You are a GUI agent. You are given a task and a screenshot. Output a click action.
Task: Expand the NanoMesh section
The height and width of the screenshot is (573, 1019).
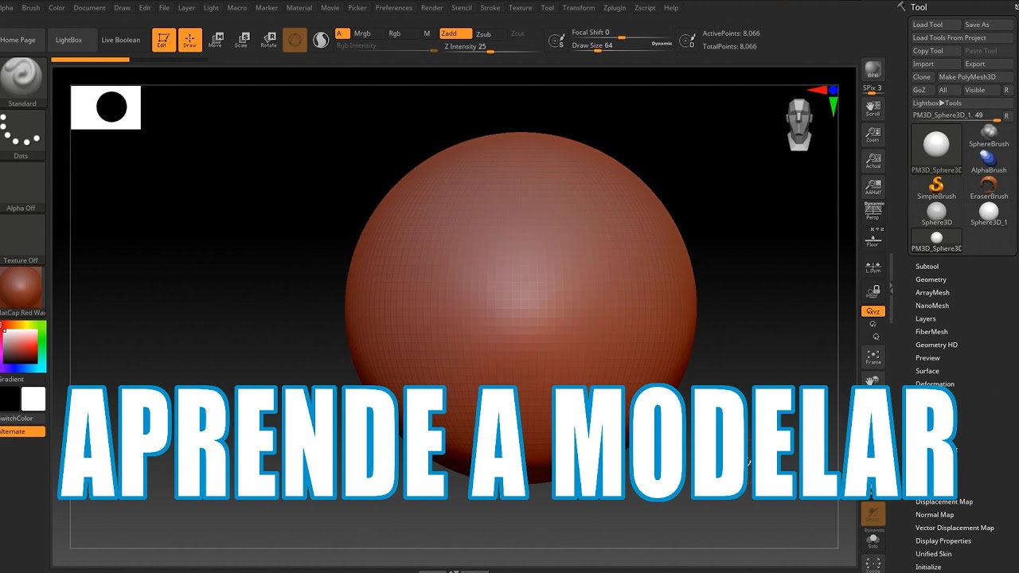[932, 306]
